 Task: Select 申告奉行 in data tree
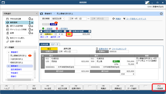pyautogui.click(x=20, y=73)
